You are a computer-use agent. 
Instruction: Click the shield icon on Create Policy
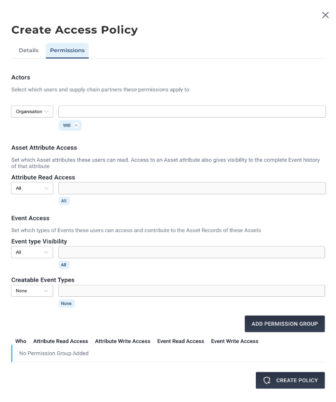click(267, 380)
